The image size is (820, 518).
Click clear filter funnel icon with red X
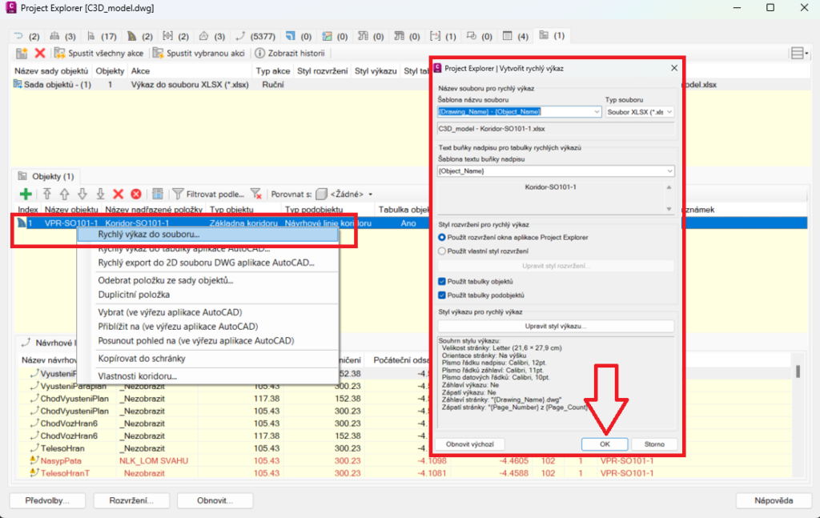pos(256,194)
